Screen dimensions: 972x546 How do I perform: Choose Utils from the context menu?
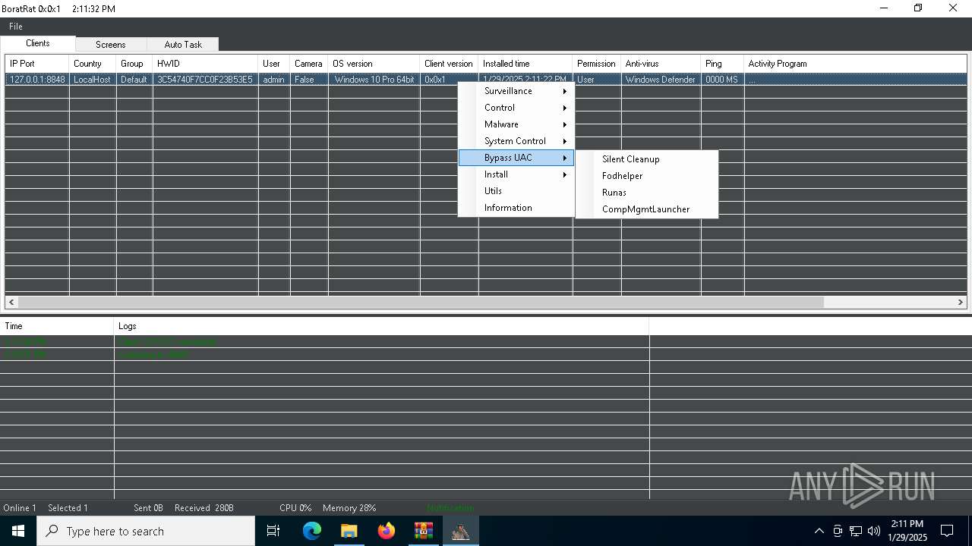(516, 191)
